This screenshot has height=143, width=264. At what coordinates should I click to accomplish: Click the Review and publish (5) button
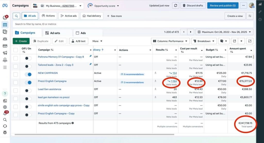point(222,5)
